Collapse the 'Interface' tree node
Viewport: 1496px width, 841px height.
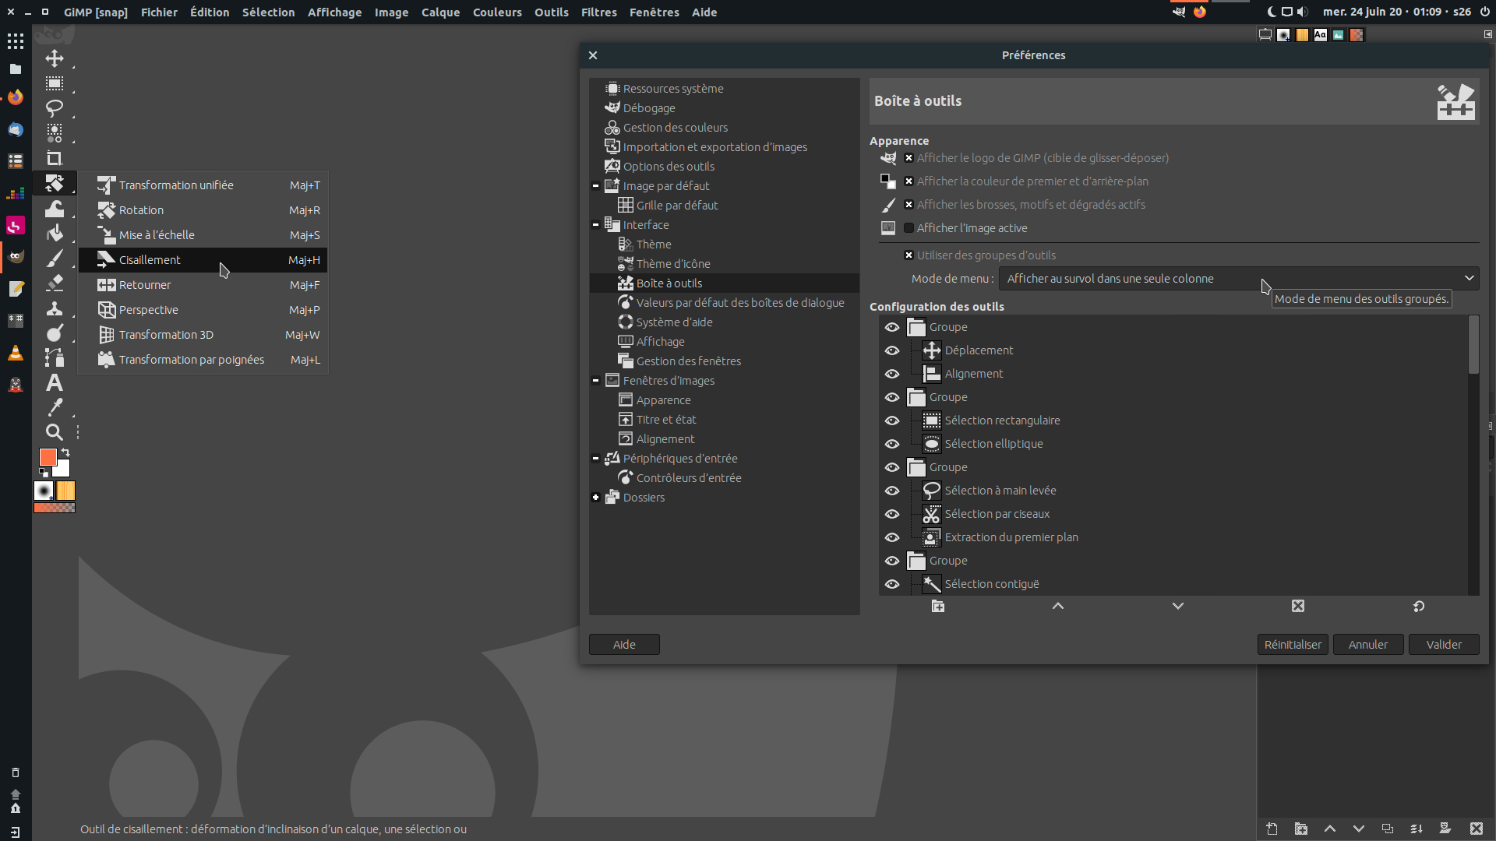596,225
